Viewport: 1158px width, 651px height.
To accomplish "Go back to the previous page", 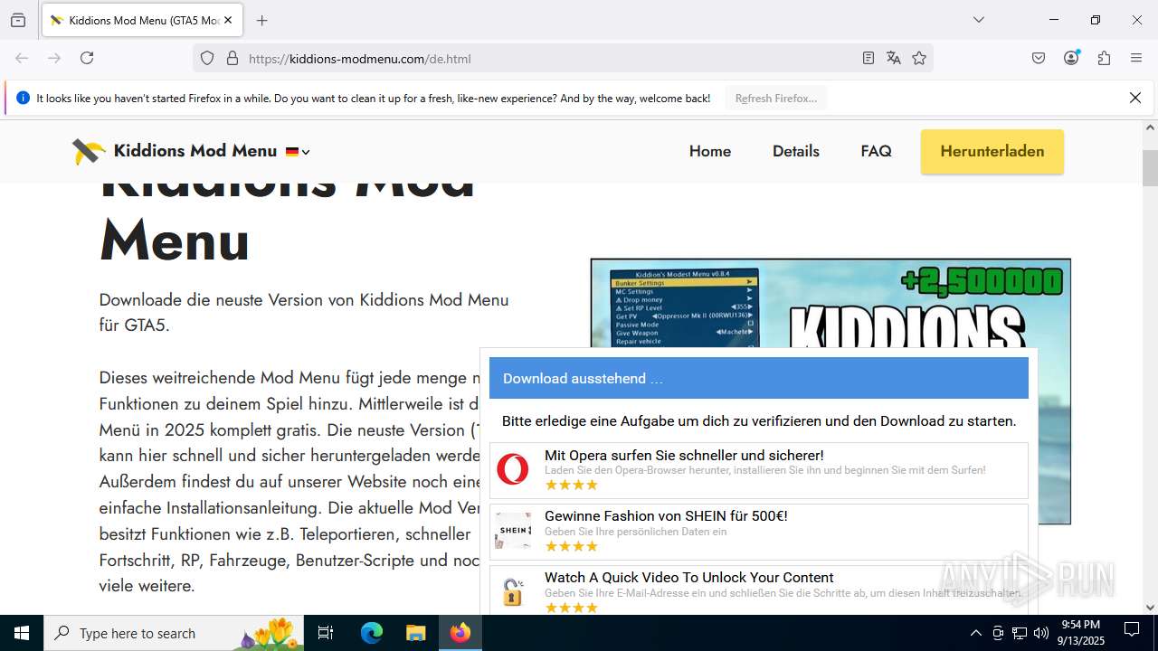I will 22,58.
